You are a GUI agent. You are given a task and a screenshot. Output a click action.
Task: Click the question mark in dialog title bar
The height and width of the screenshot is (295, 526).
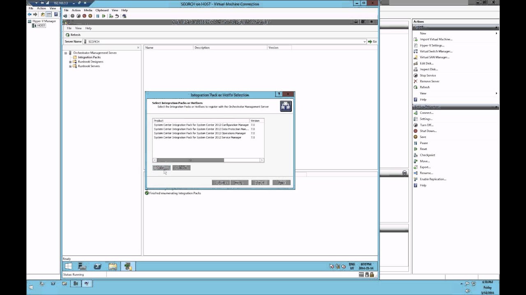(279, 94)
